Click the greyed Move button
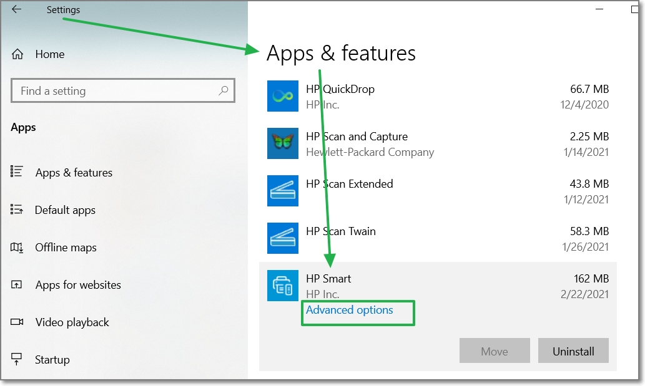Viewport: 645px width, 386px height. point(495,350)
